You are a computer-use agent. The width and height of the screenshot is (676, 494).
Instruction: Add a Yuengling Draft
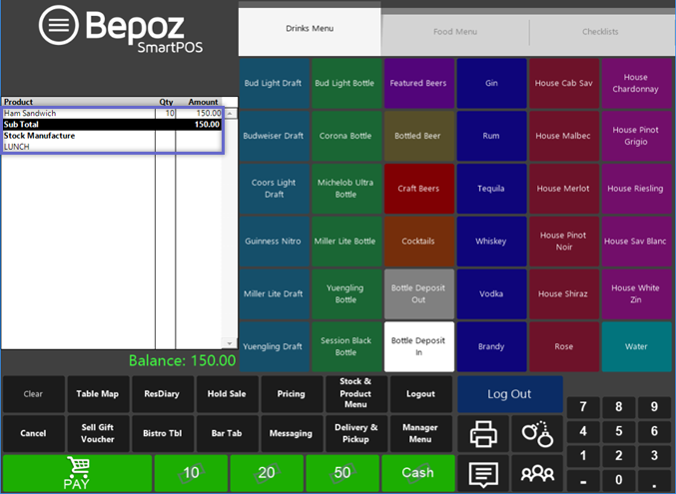[274, 346]
